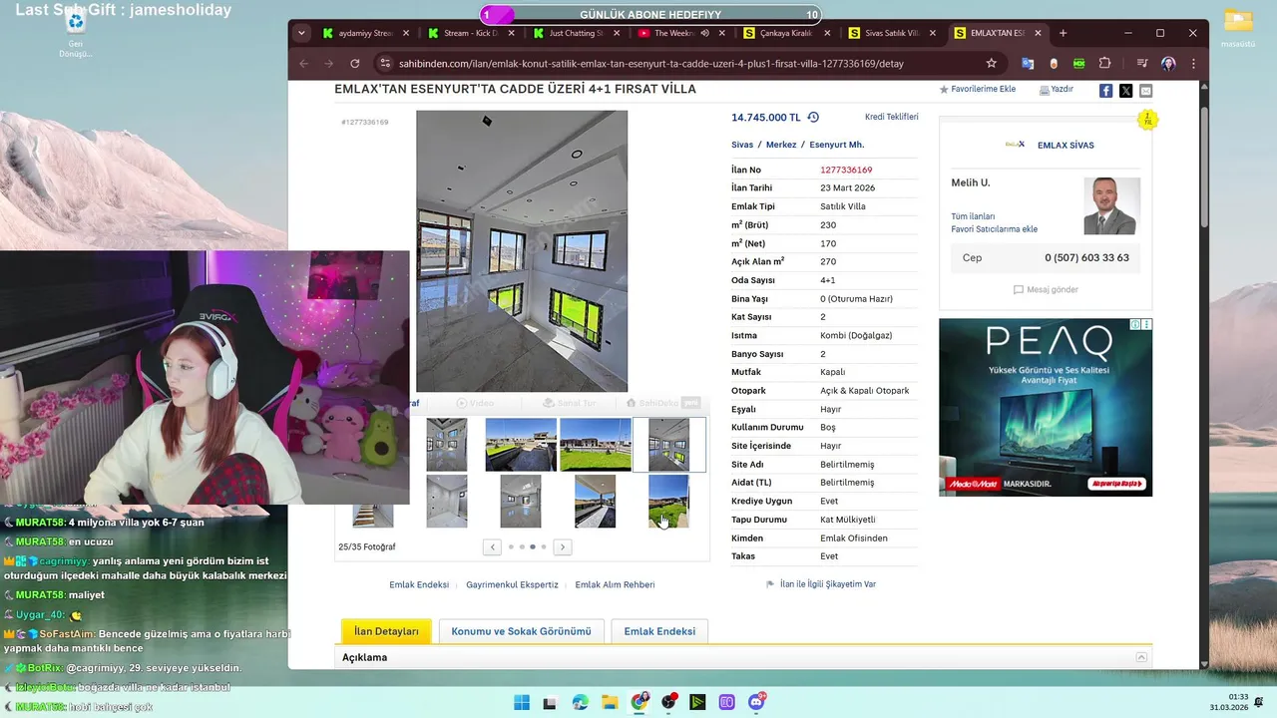This screenshot has height=718, width=1277.
Task: Click Favori Satıcılarıma ekle
Action: click(994, 229)
